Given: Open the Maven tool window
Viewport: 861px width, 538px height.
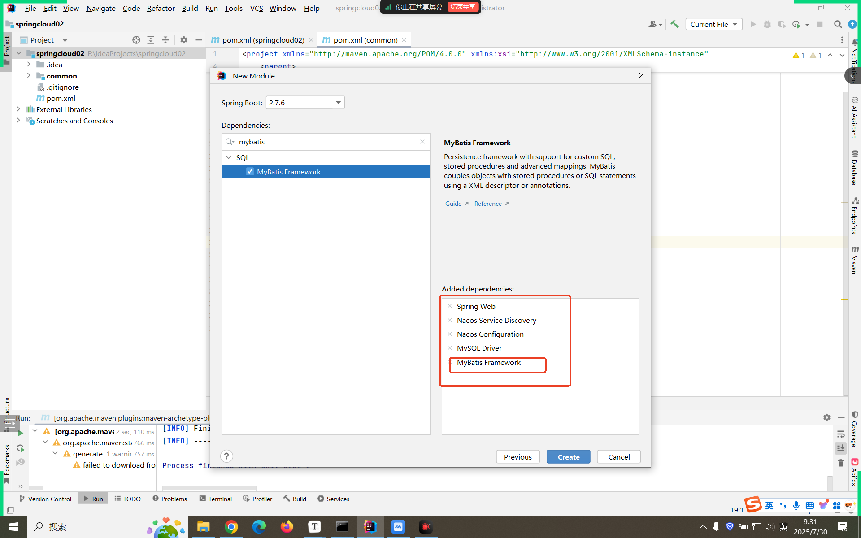Looking at the screenshot, I should click(x=855, y=260).
